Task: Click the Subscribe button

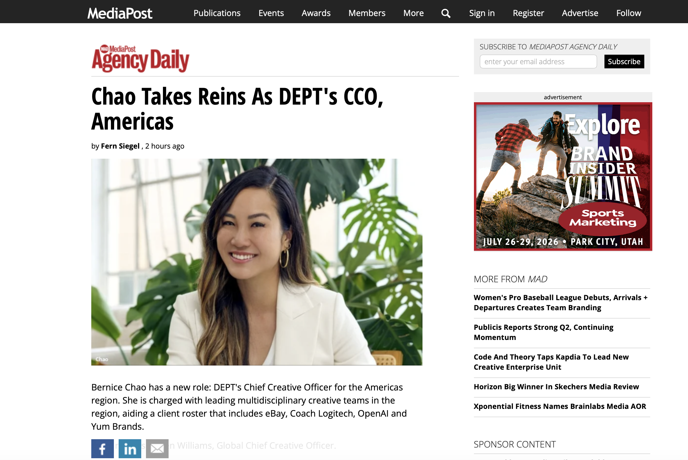Action: (624, 62)
